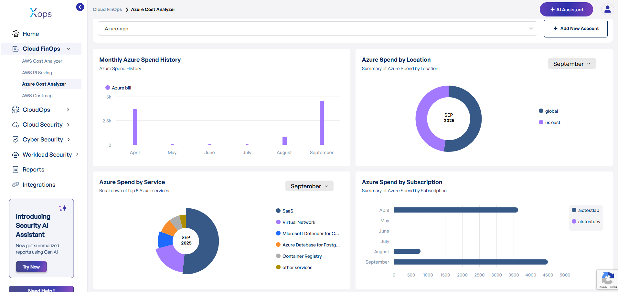
Task: Click the Xops logo
Action: [41, 13]
